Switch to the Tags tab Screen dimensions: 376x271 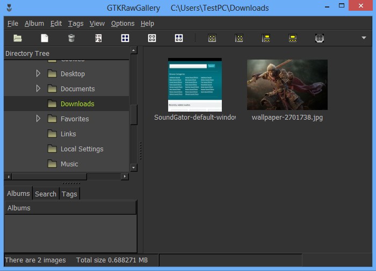click(69, 194)
